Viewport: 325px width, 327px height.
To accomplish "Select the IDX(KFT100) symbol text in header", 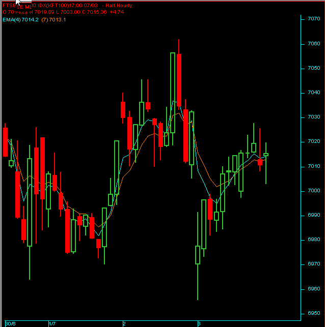I will [53, 6].
